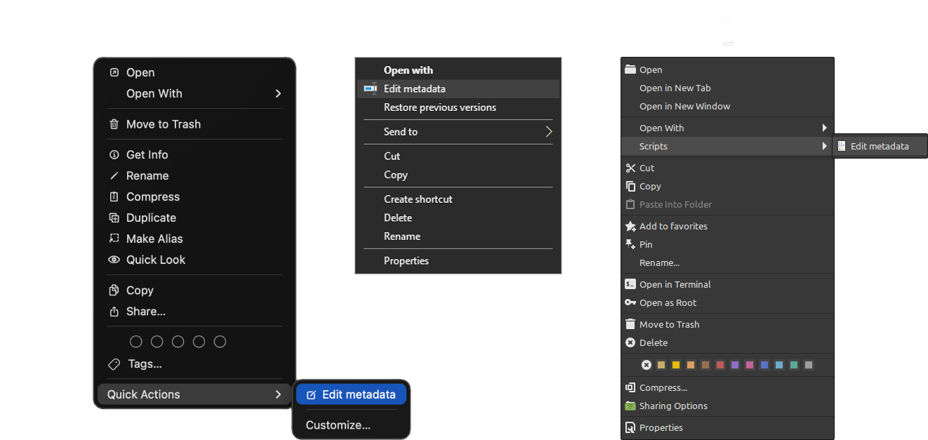Expand the Open With chevron in the macOS menu
Screen dimensions: 928x440
(x=278, y=93)
